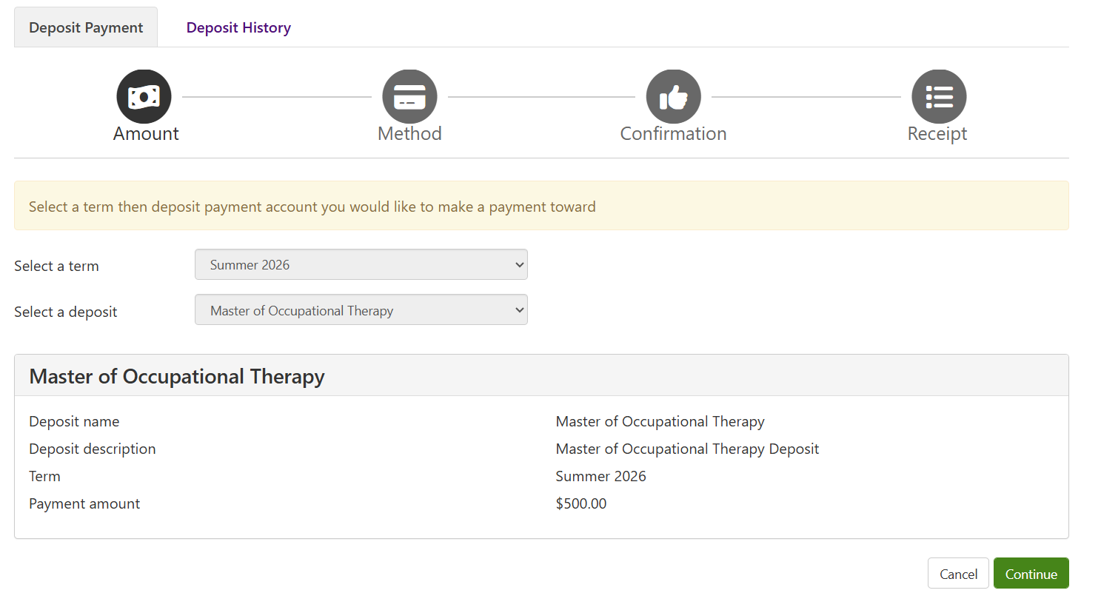
Task: Click the Receipt step list icon
Action: point(939,97)
